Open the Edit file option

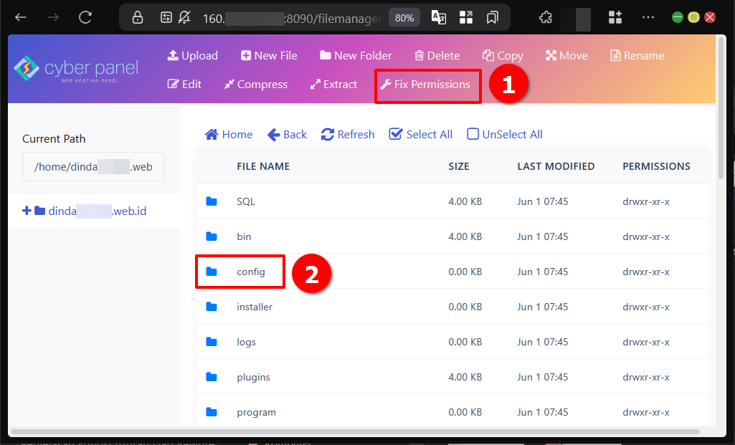point(184,85)
